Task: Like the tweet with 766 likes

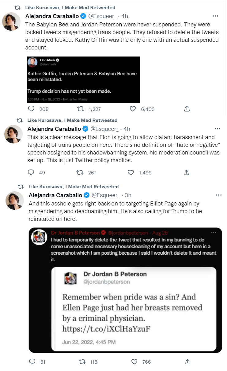Action: [135, 362]
